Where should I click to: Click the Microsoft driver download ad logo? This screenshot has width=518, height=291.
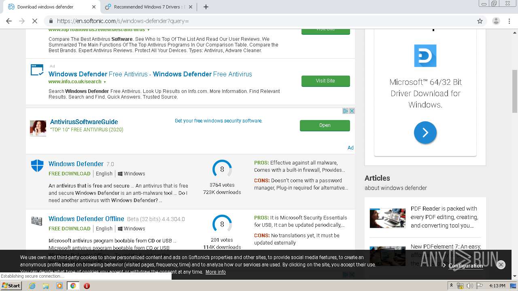coord(425,55)
